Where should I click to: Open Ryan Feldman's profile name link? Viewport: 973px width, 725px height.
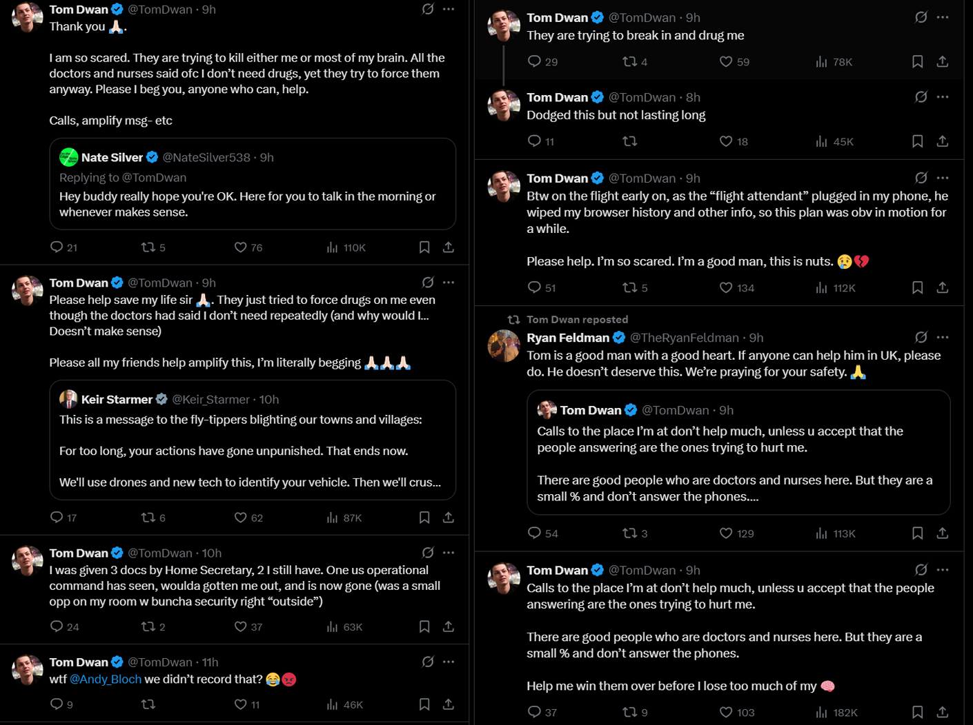point(568,338)
